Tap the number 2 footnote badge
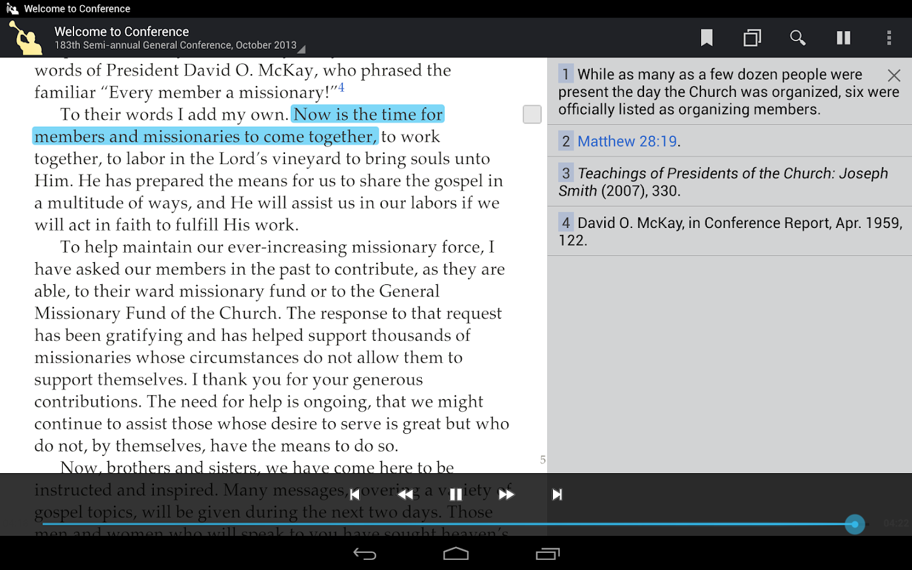912x570 pixels. (566, 141)
